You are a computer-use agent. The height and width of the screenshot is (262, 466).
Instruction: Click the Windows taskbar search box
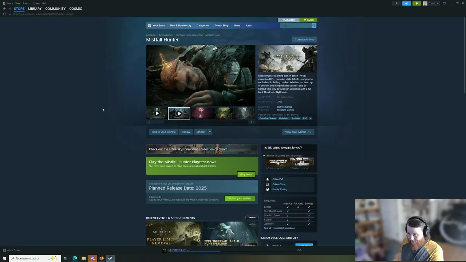[35, 258]
